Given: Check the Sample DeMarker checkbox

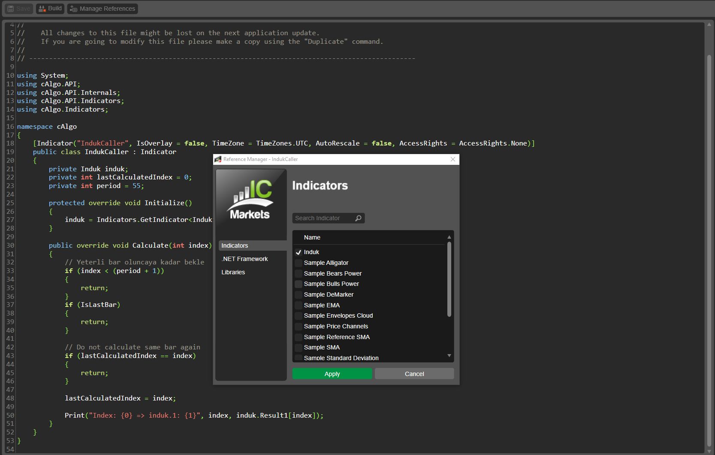Looking at the screenshot, I should coord(299,294).
